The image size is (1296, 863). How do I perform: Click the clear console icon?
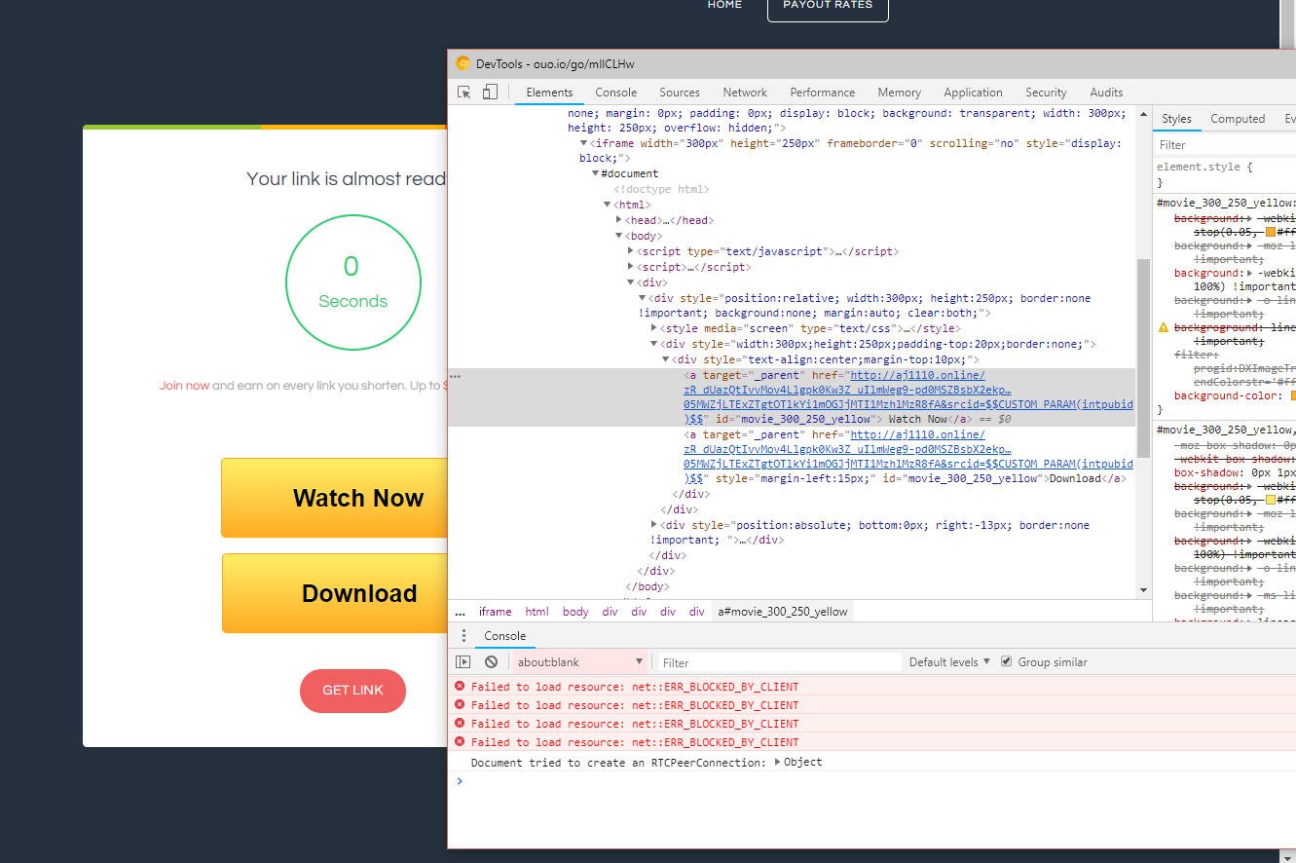[491, 661]
